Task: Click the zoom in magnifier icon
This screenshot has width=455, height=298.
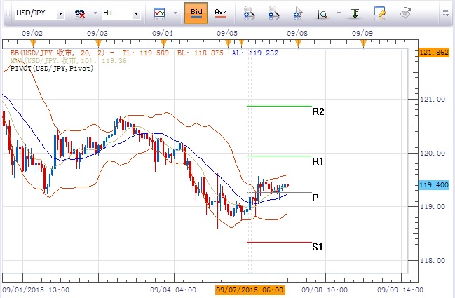Action: (x=249, y=13)
